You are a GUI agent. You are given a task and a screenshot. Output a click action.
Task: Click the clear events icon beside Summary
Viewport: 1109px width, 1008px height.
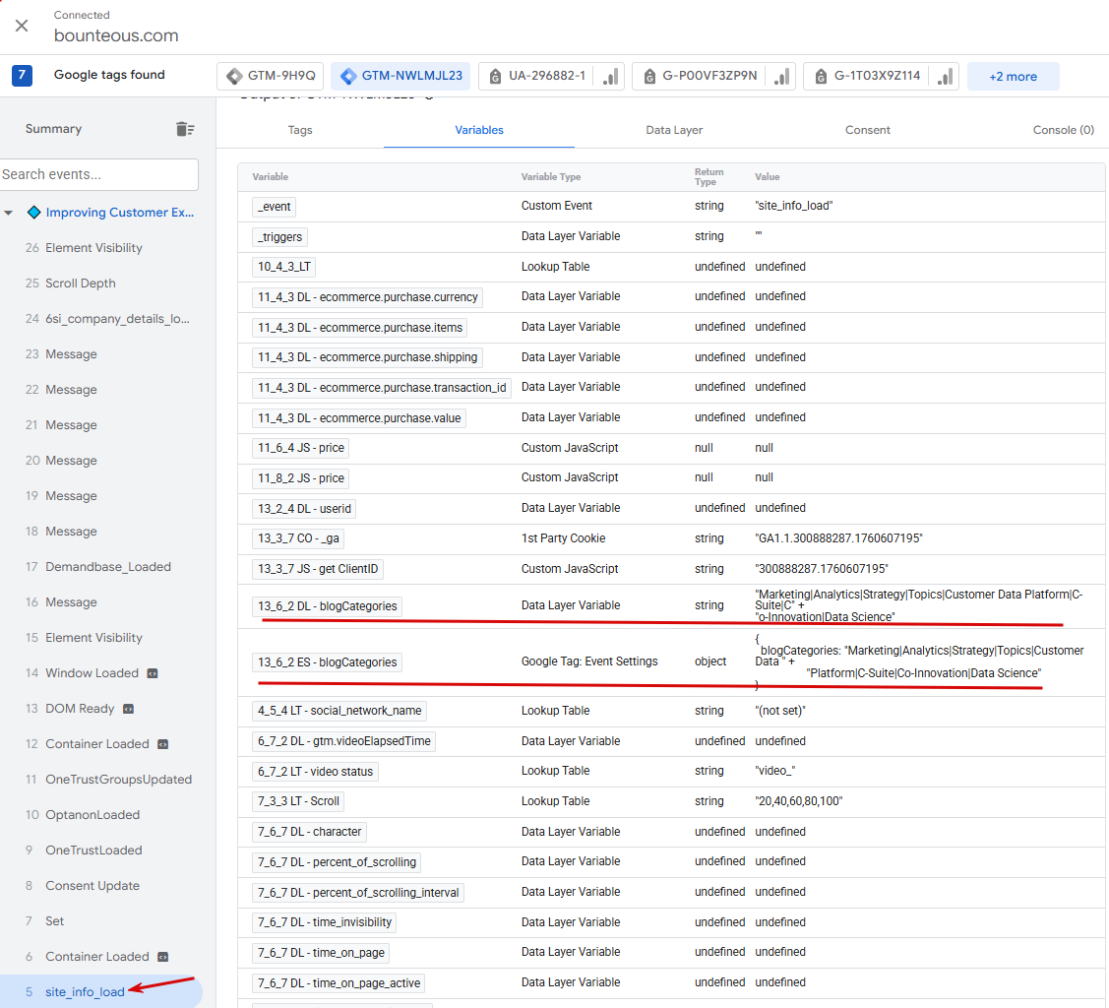(185, 129)
